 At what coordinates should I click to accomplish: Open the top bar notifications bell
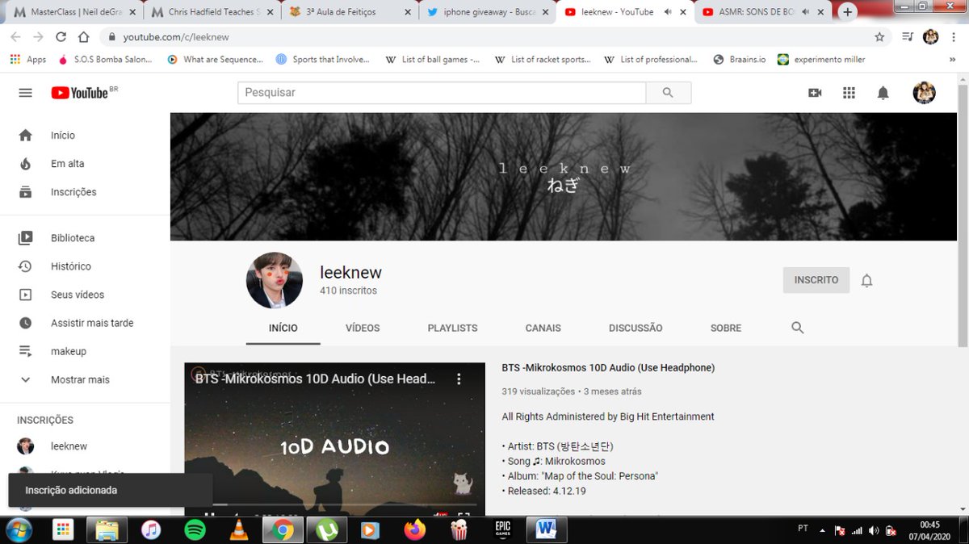883,93
